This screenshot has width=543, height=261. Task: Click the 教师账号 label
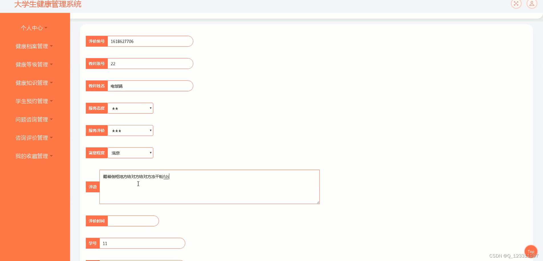(97, 64)
